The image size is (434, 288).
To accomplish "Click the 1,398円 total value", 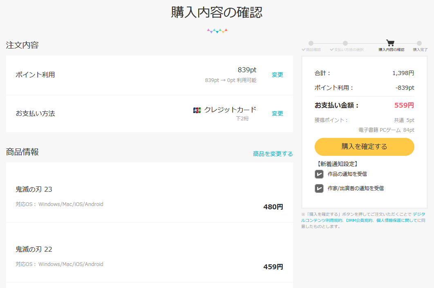I will (403, 73).
